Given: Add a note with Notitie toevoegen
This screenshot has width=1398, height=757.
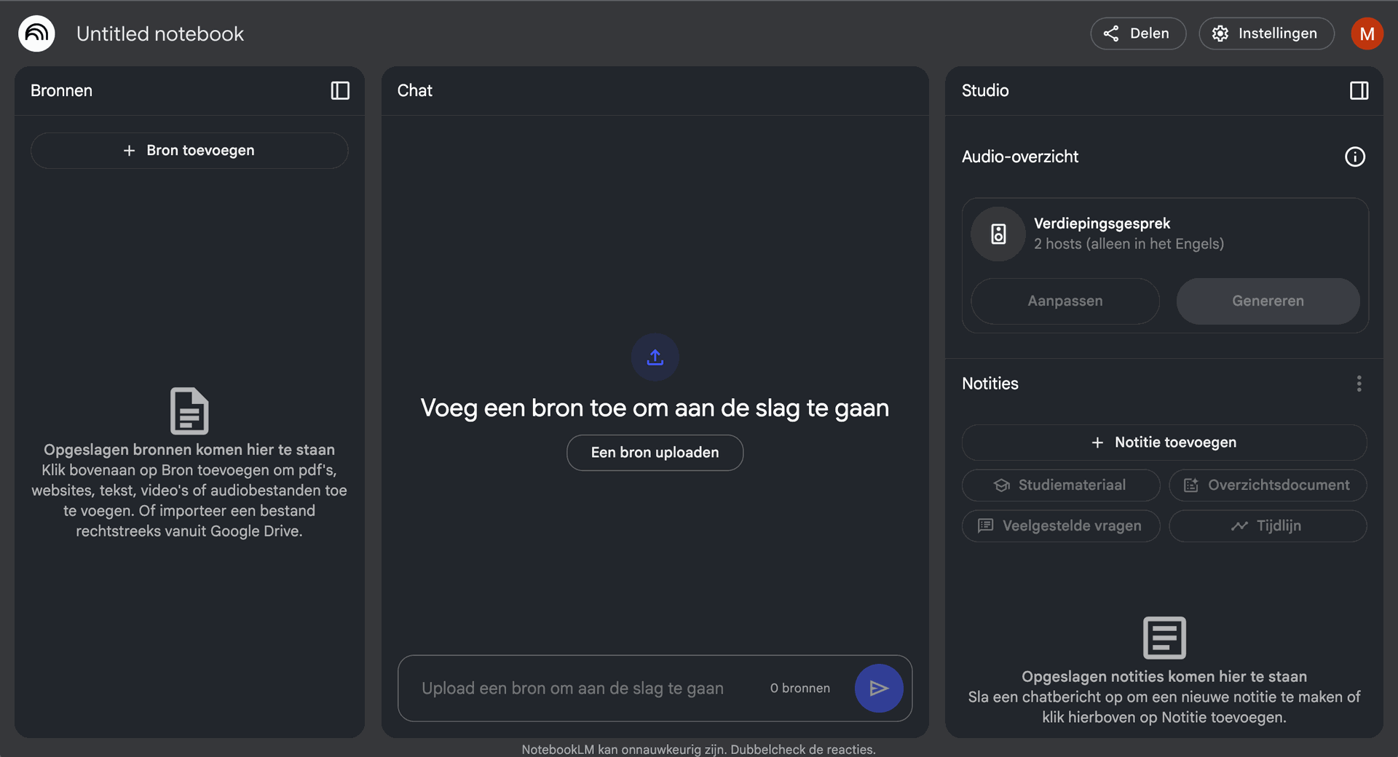Looking at the screenshot, I should pyautogui.click(x=1164, y=443).
